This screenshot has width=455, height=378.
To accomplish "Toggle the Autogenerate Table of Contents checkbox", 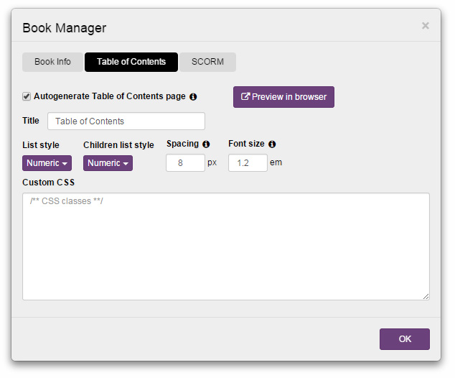I will (27, 96).
